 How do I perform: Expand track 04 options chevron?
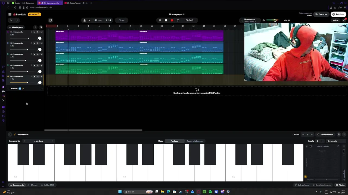[42, 65]
